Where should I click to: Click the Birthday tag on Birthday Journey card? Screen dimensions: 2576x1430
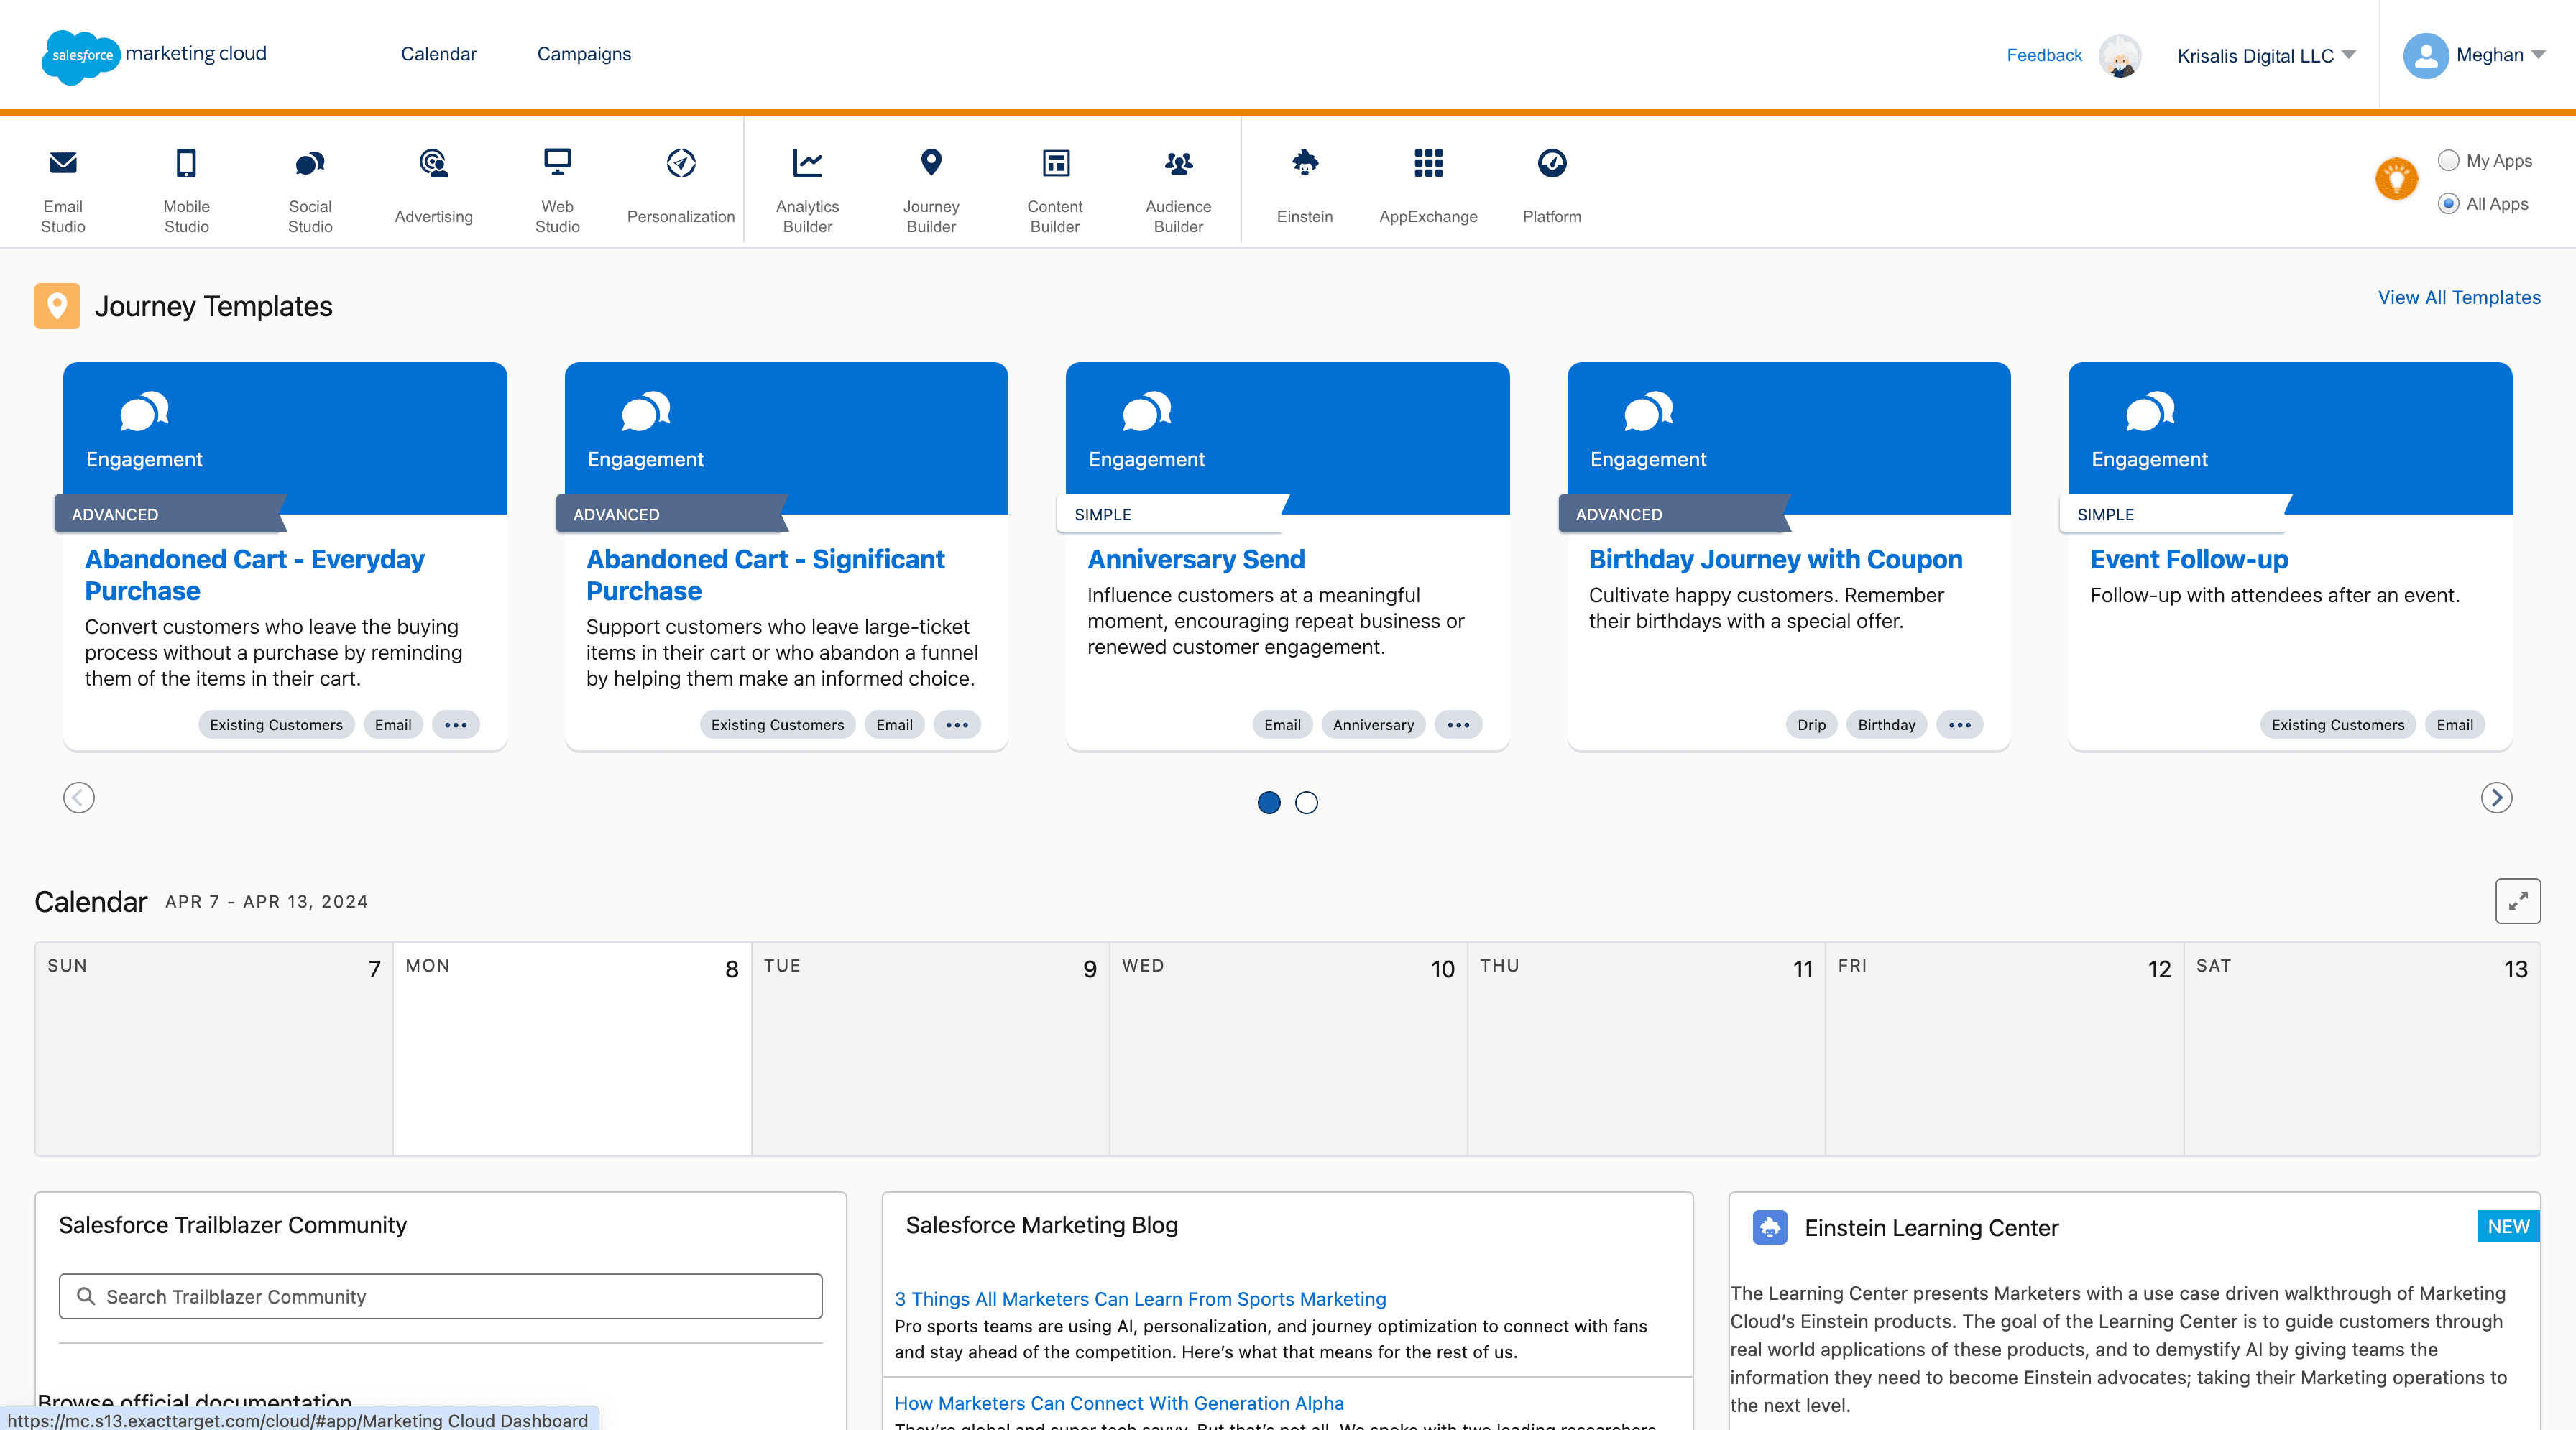click(1886, 724)
